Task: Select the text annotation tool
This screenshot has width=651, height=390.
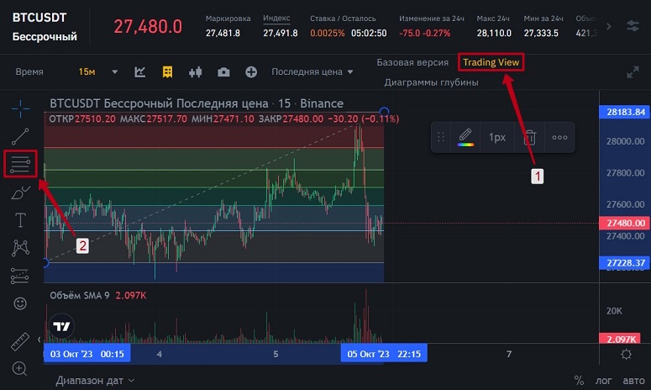Action: coord(20,220)
